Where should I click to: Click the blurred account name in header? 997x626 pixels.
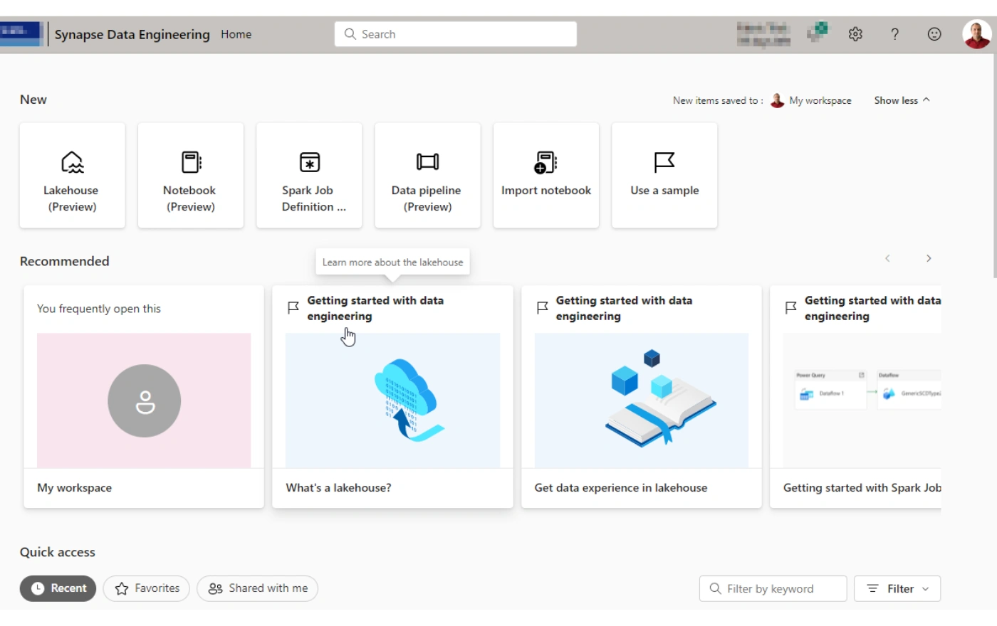763,34
